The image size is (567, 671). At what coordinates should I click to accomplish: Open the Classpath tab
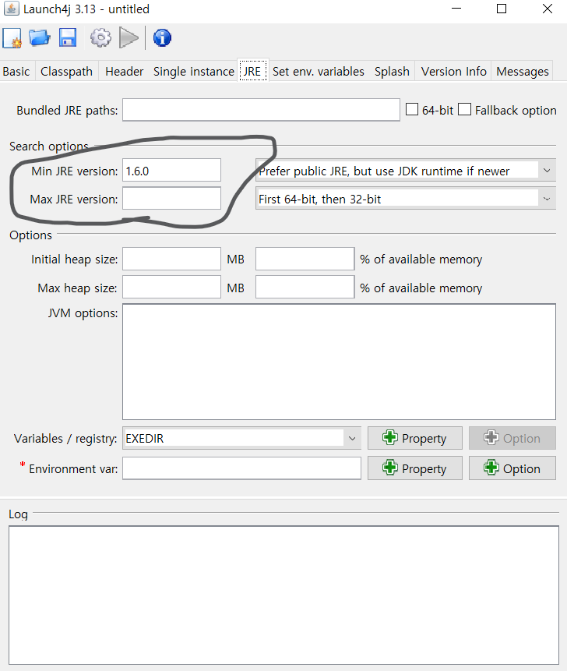66,72
